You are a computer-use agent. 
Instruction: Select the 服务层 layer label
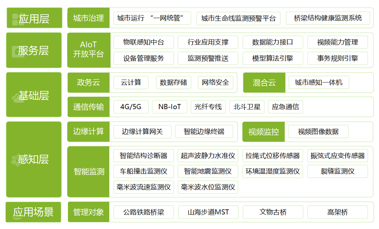click(x=34, y=50)
